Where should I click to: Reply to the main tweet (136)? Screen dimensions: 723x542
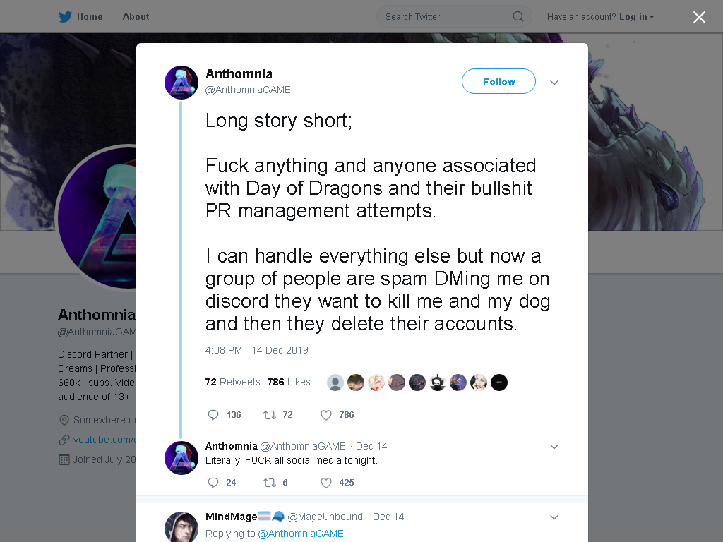(x=213, y=415)
